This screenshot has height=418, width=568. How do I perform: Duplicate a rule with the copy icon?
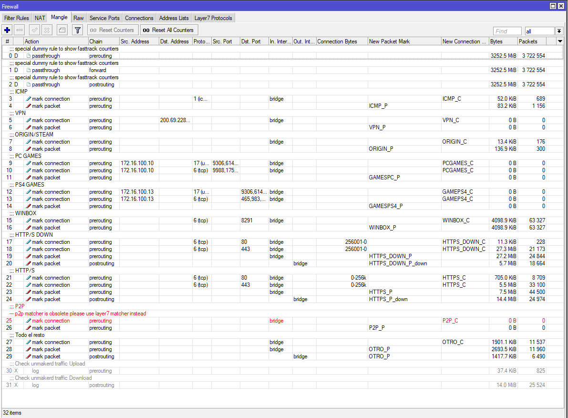point(62,30)
